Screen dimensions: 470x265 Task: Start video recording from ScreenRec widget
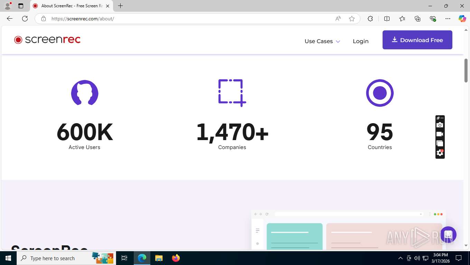point(440,134)
